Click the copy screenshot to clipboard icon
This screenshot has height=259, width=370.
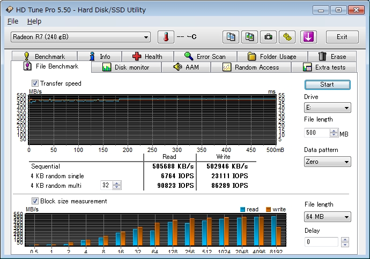(250, 37)
